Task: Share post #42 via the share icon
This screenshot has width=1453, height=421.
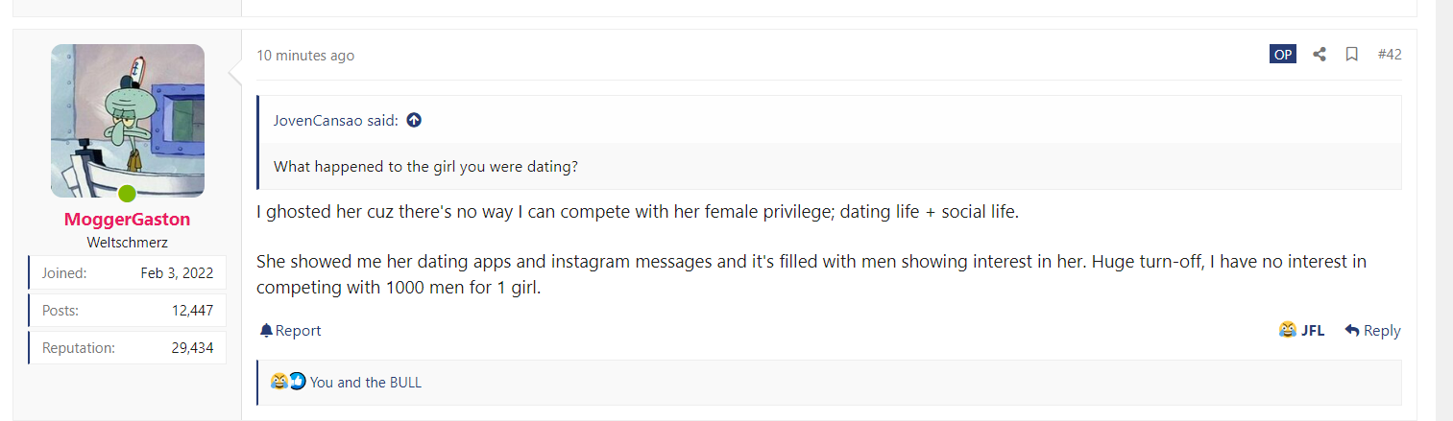Action: pyautogui.click(x=1320, y=55)
